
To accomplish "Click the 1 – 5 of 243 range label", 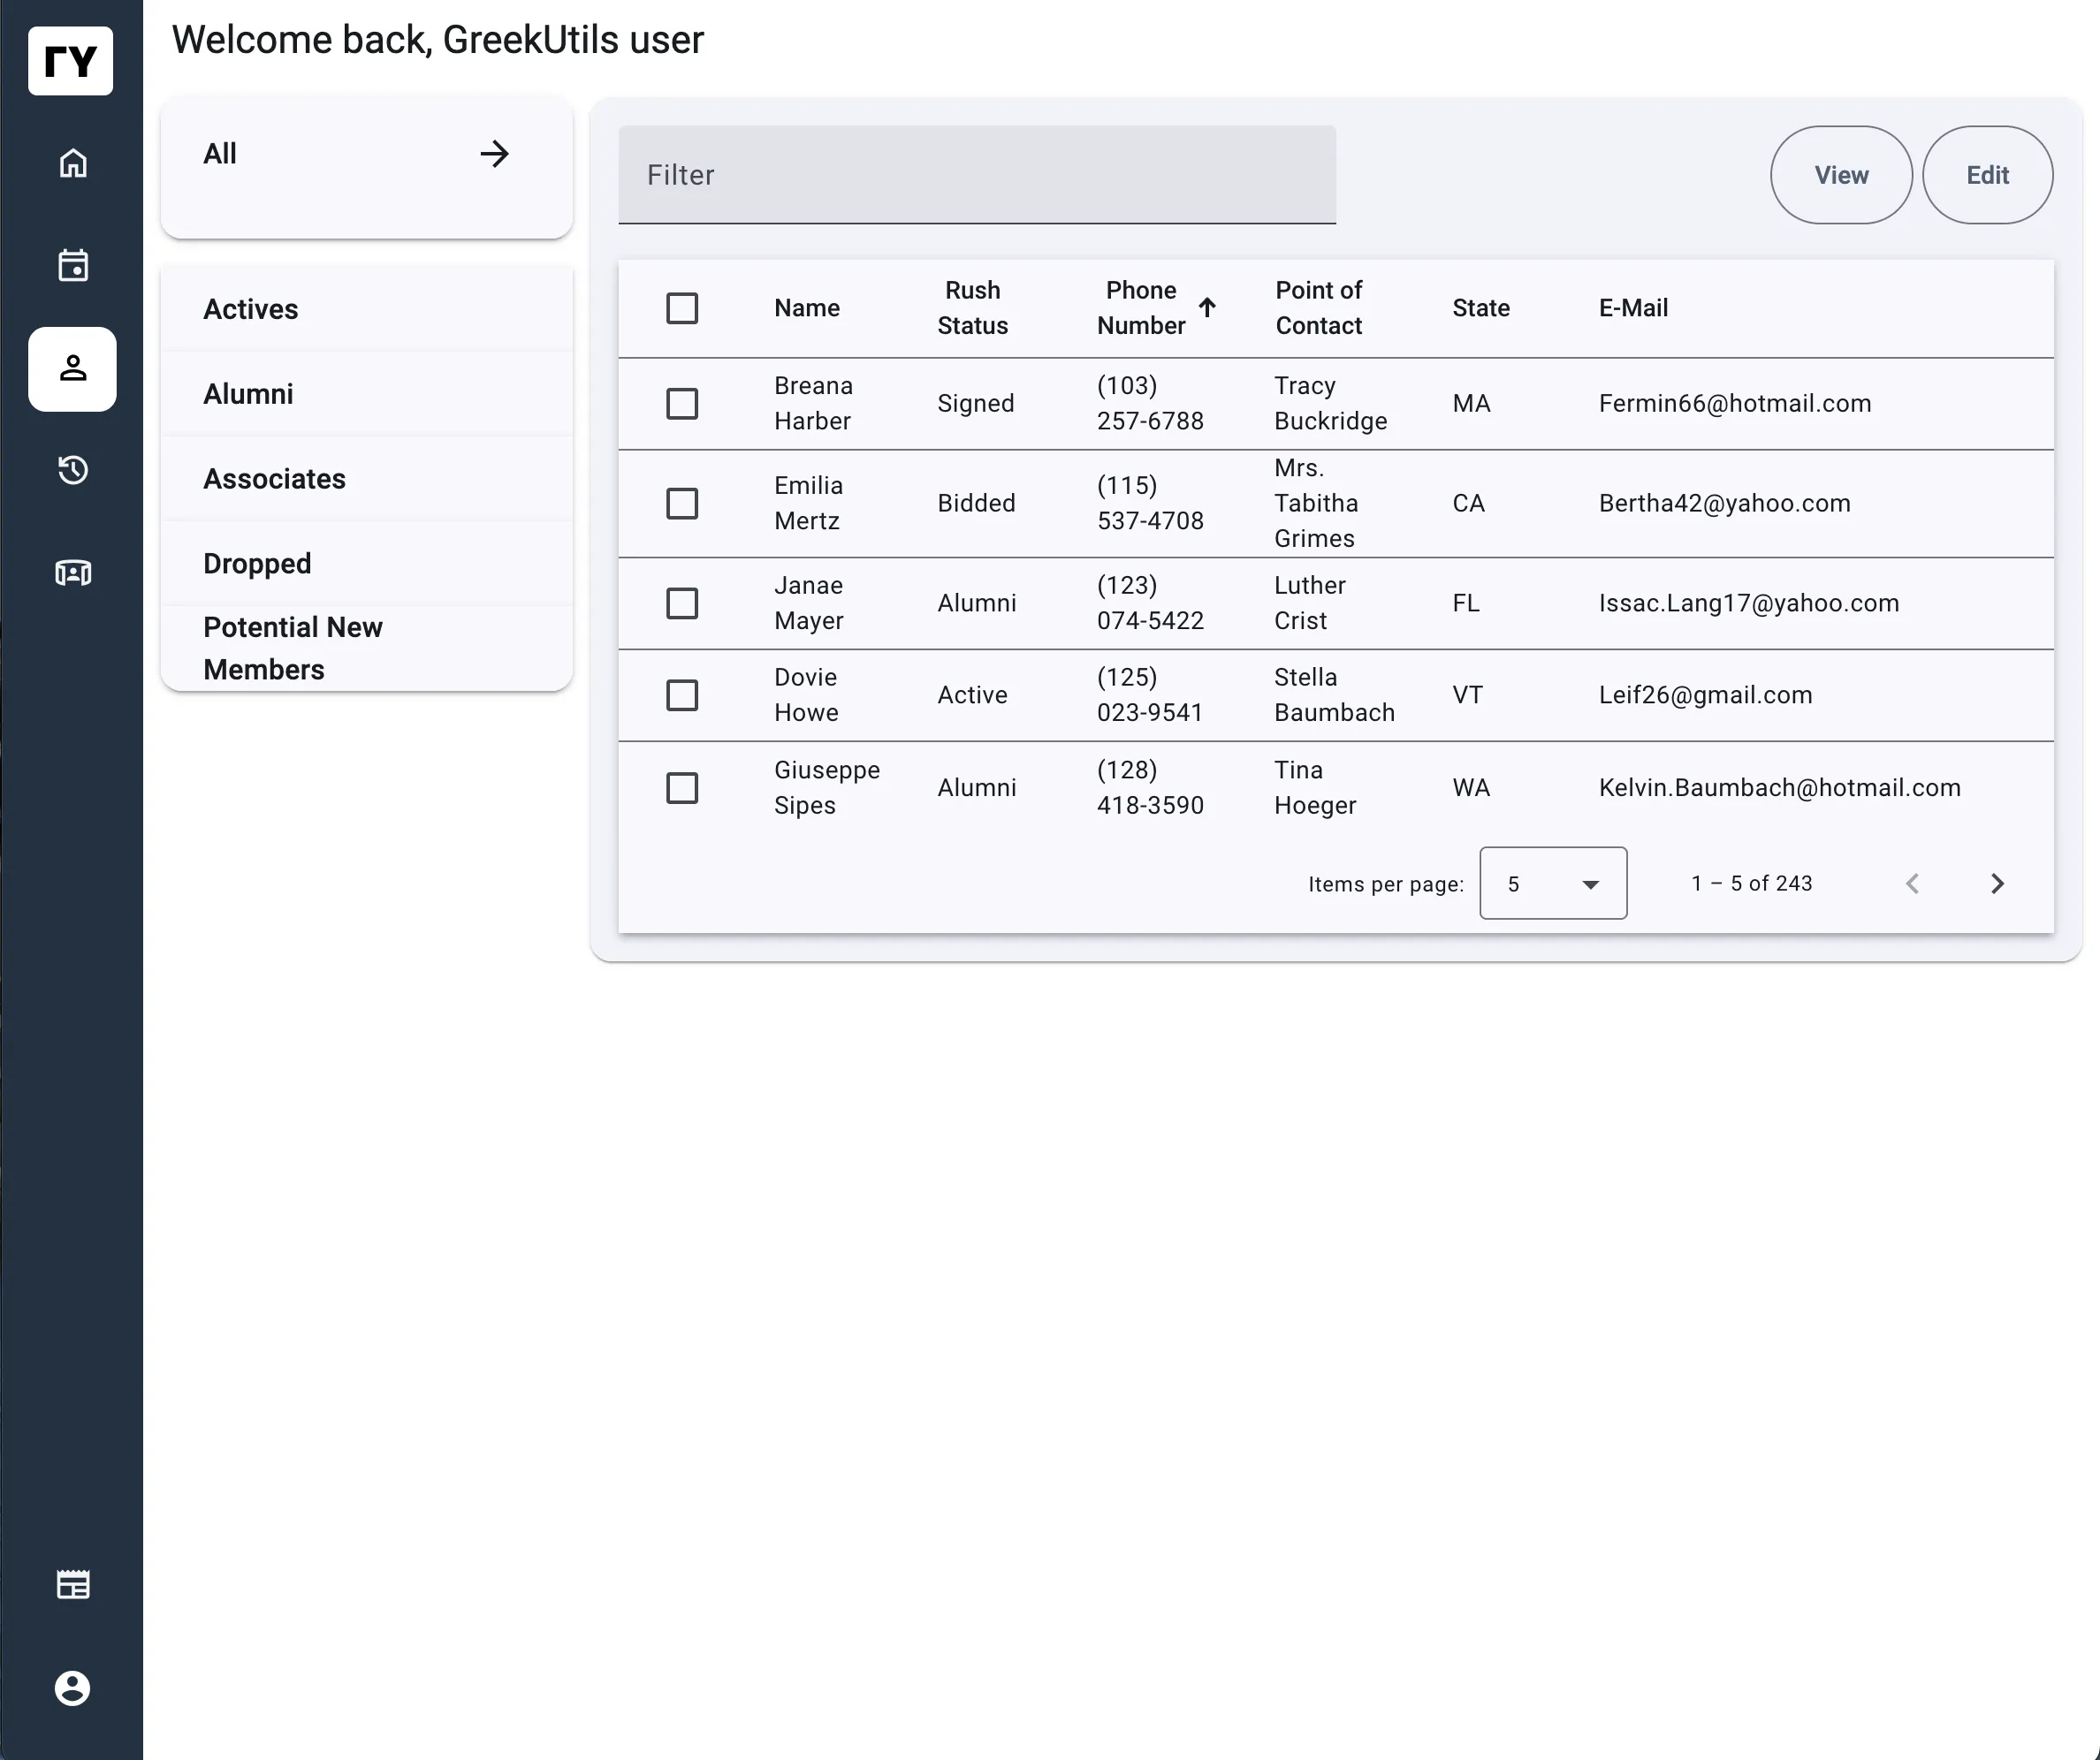I will 1752,884.
